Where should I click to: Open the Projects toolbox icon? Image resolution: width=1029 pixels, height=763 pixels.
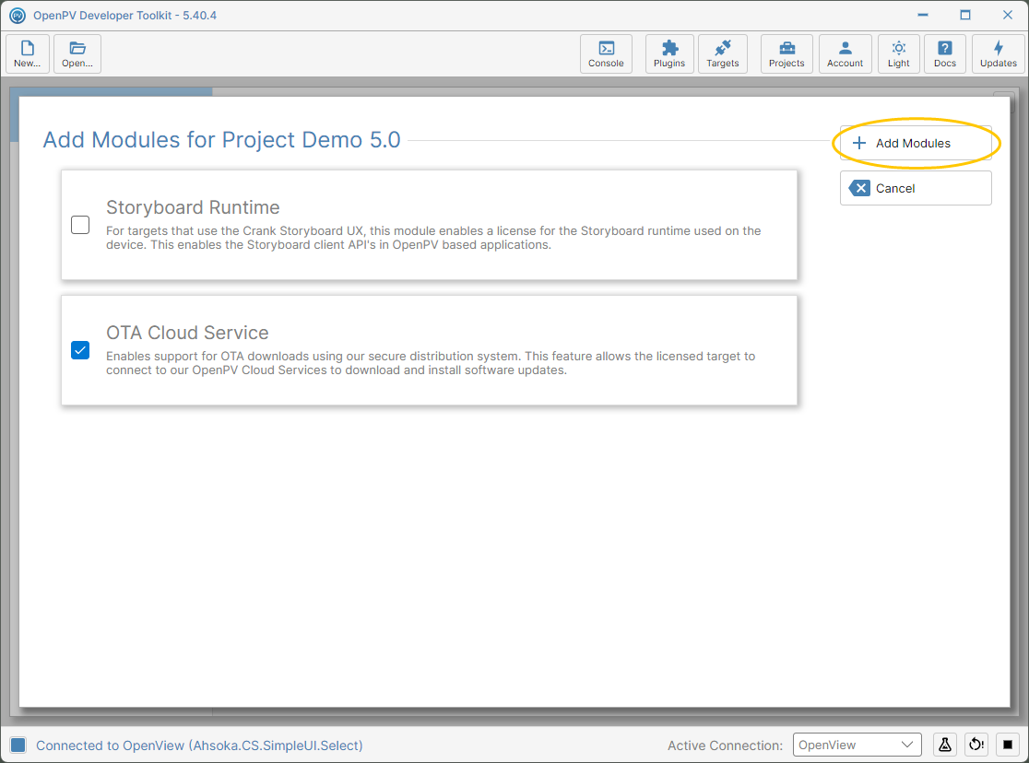click(787, 53)
